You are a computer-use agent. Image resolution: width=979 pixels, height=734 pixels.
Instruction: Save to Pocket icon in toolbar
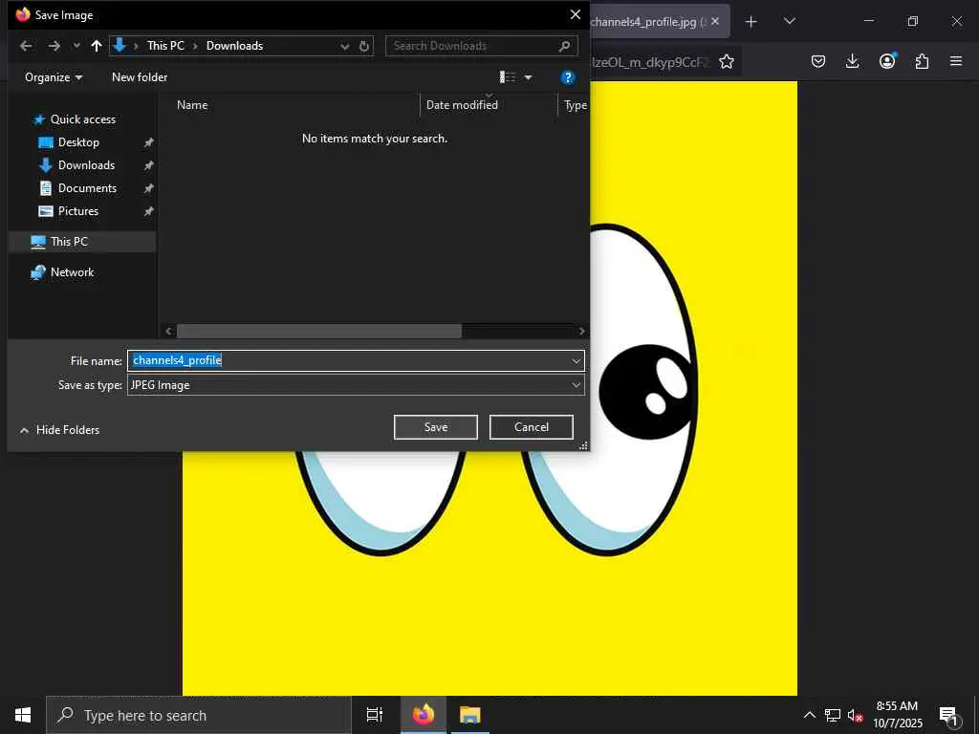[818, 62]
